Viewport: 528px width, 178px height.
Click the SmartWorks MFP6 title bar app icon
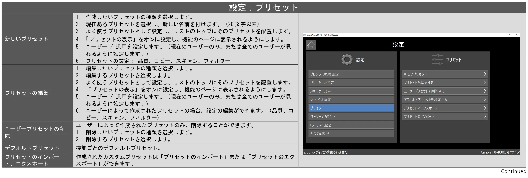coord(305,35)
